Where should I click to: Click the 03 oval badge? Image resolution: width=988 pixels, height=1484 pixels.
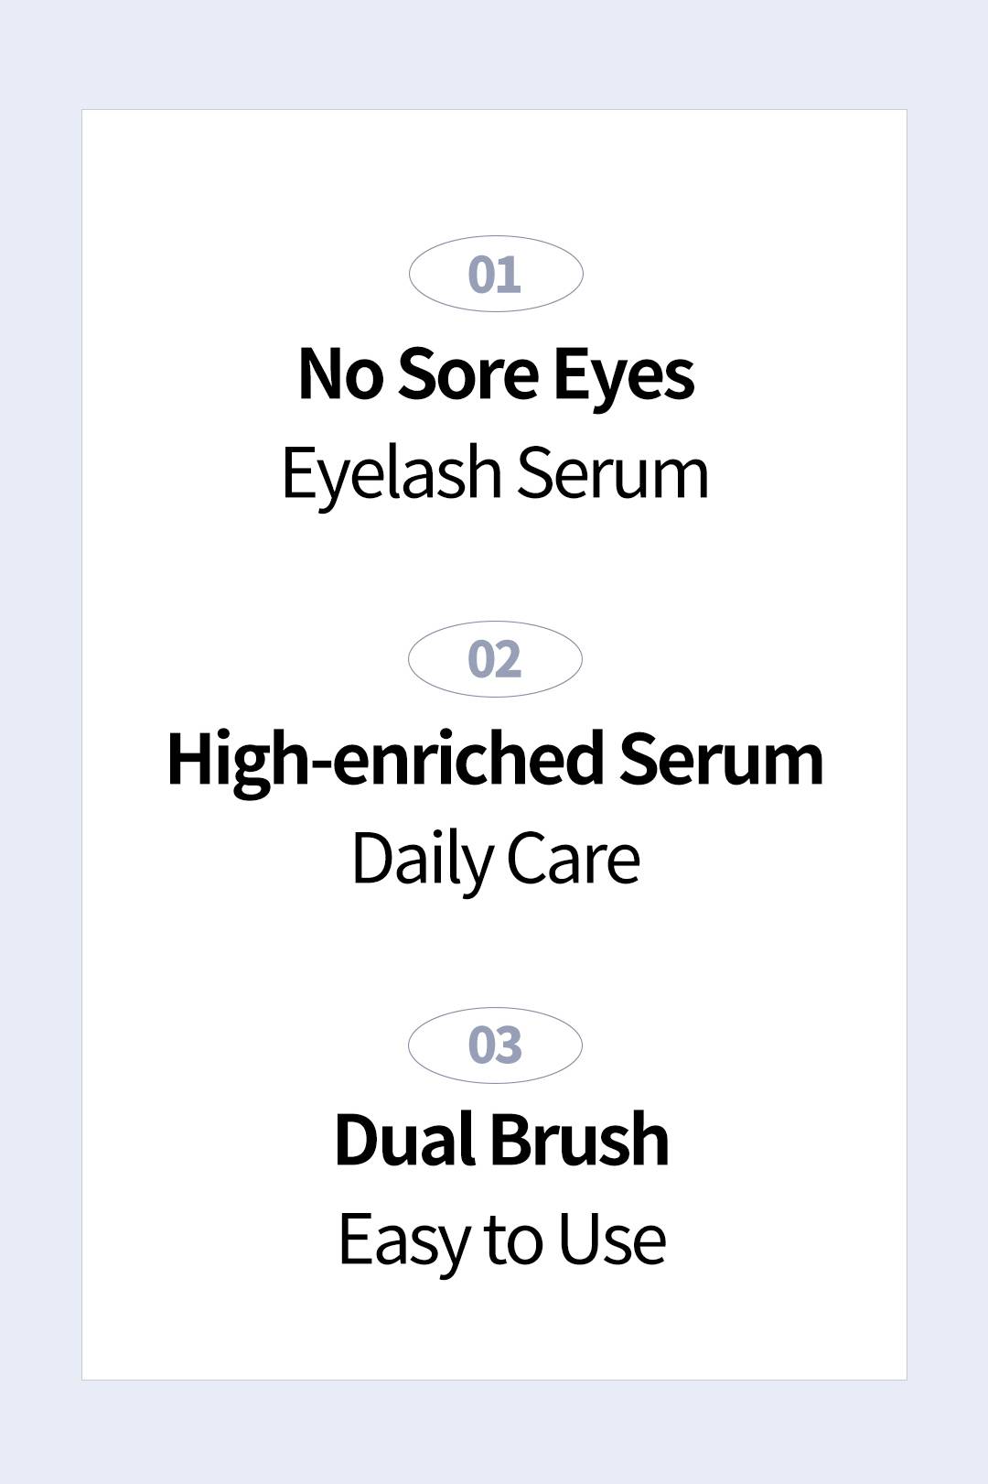click(x=495, y=1045)
